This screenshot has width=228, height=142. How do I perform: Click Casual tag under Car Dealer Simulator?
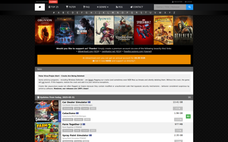coord(85,109)
